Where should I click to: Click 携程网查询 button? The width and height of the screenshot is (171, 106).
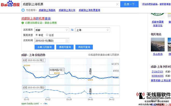[x=65, y=47]
